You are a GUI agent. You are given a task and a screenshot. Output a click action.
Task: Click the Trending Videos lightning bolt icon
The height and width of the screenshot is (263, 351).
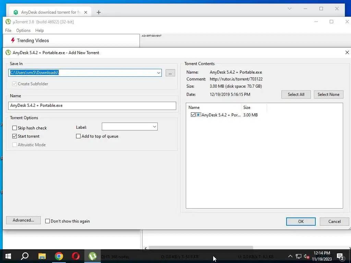(x=13, y=40)
